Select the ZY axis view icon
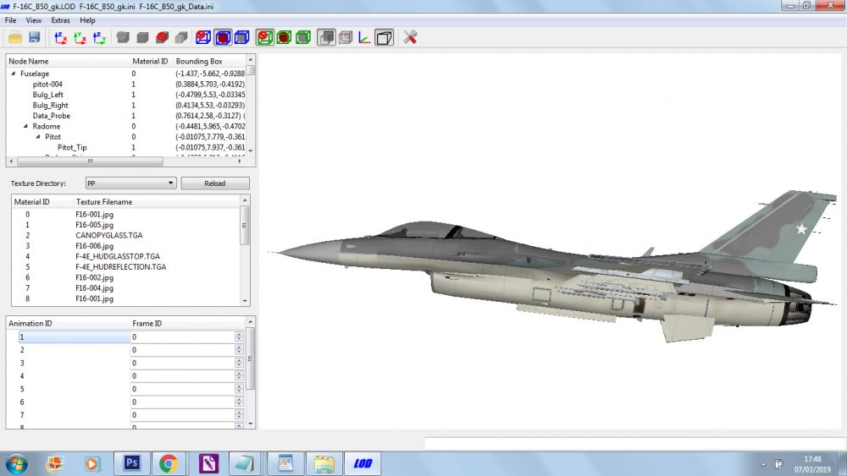 [99, 37]
